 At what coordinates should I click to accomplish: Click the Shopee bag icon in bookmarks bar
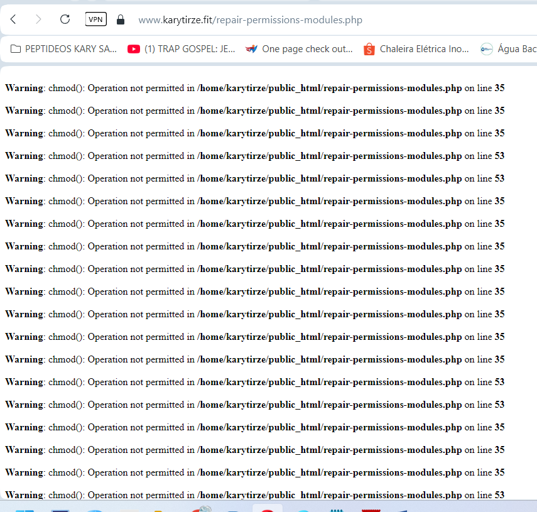(369, 50)
